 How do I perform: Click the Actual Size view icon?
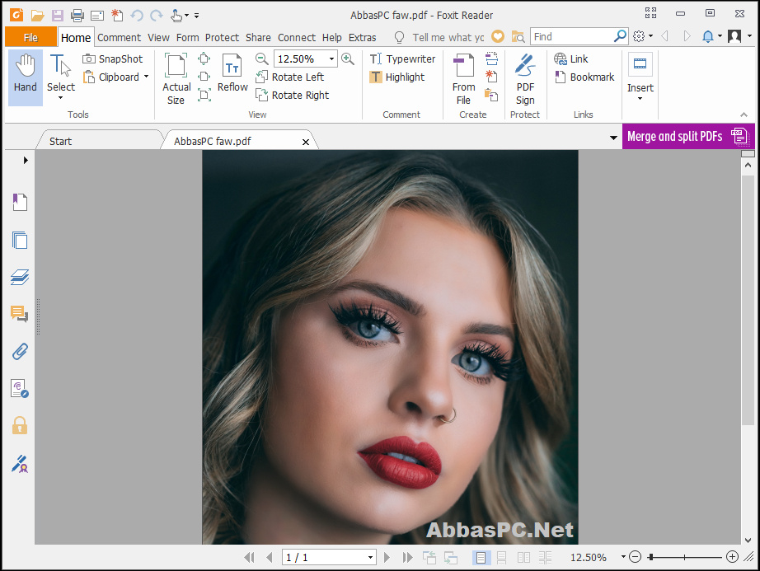coord(176,79)
